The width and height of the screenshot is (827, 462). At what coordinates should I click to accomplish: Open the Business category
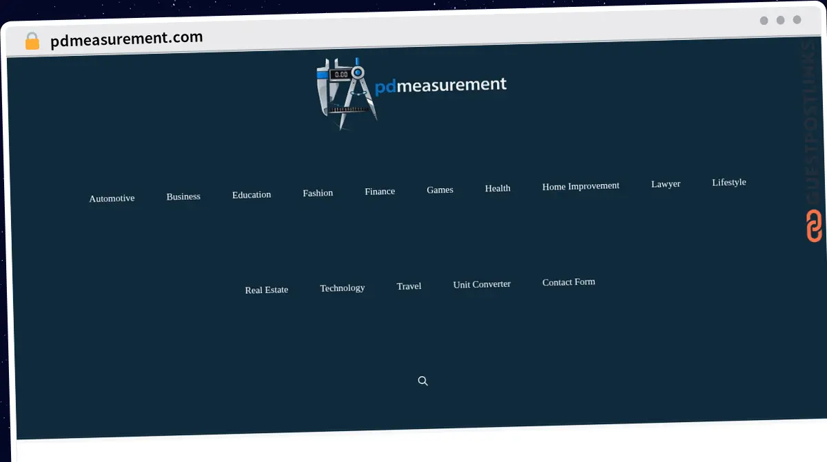pyautogui.click(x=183, y=197)
